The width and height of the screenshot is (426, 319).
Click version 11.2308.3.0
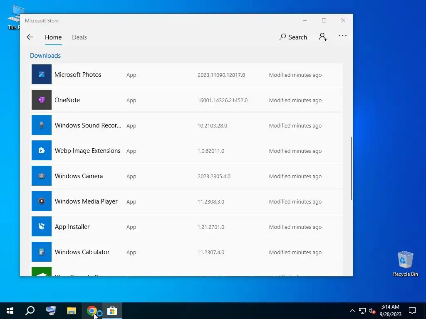(x=211, y=201)
